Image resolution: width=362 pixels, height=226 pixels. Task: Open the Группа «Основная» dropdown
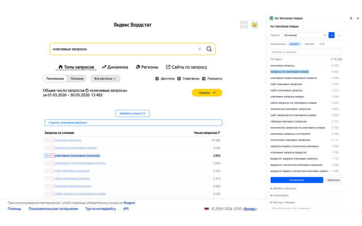304,35
